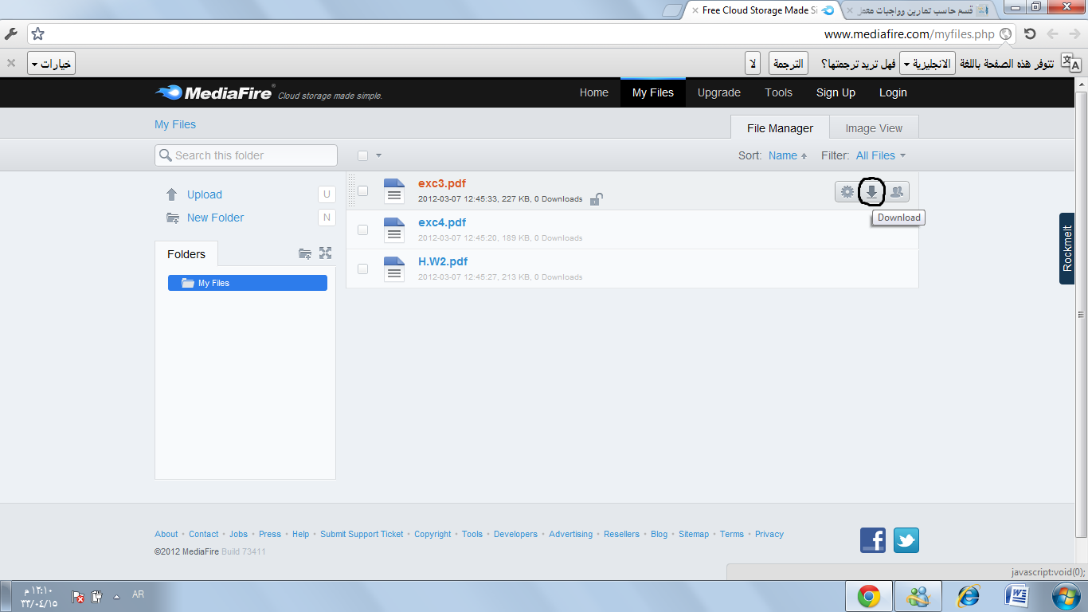Viewport: 1088px width, 612px height.
Task: Click the New Folder link
Action: coord(215,218)
